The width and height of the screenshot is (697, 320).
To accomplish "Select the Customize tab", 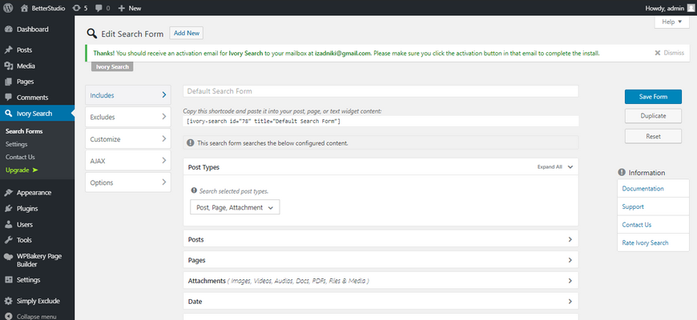I will (128, 138).
